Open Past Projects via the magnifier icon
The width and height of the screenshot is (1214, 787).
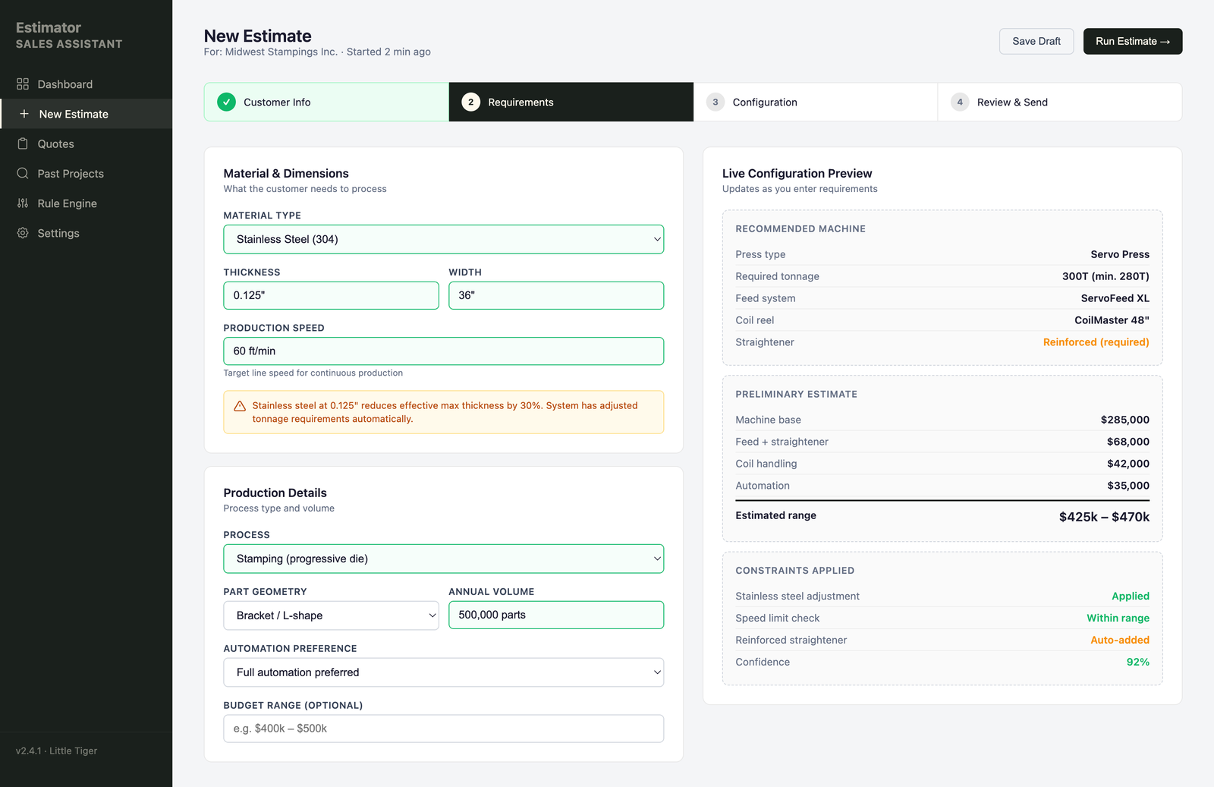(x=23, y=173)
